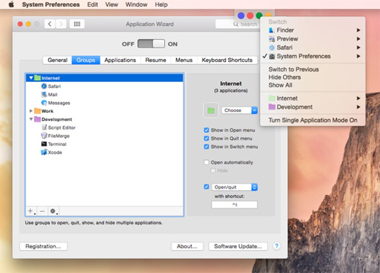This screenshot has width=380, height=273.
Task: Click the Software Update... button
Action: click(x=238, y=246)
